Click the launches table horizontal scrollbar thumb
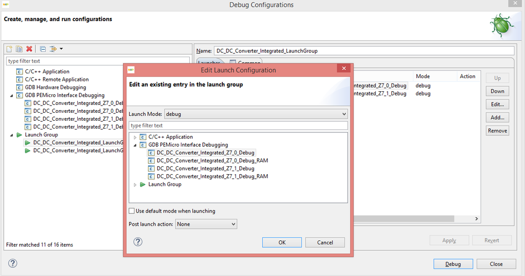Screen dimensions: 525x276 [x=404, y=218]
